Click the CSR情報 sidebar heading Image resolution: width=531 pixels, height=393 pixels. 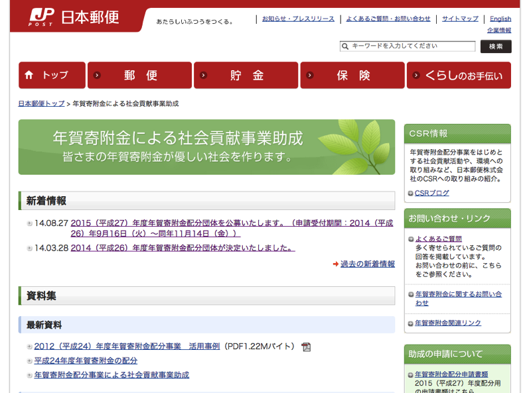point(457,134)
